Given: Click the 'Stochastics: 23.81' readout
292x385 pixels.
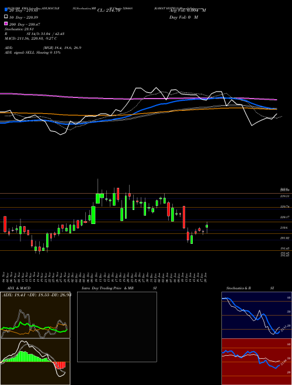Looking at the screenshot, I should [20, 29].
